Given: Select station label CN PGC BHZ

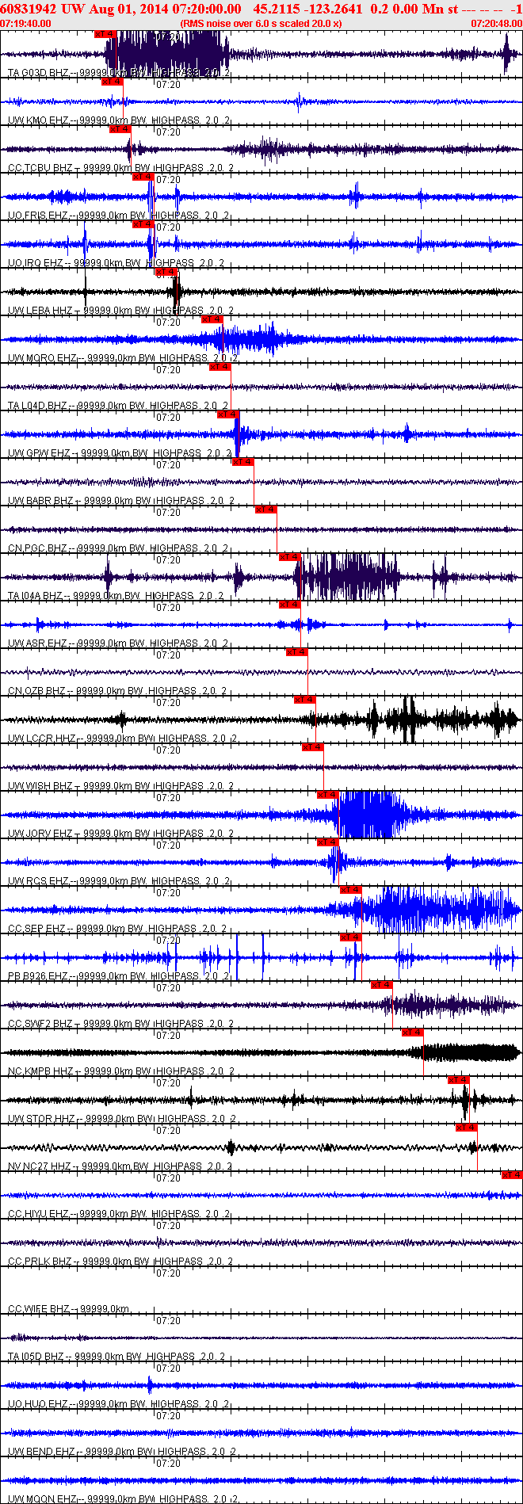Looking at the screenshot, I should (x=38, y=548).
